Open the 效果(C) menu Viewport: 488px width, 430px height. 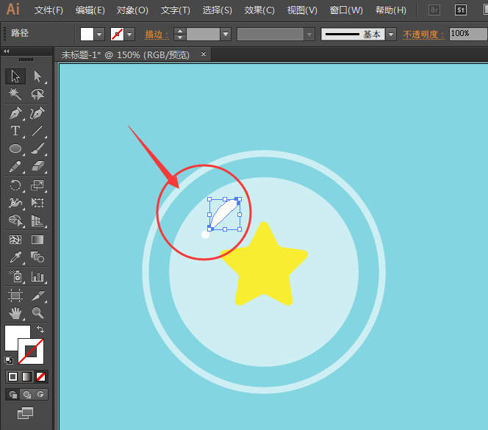point(259,10)
